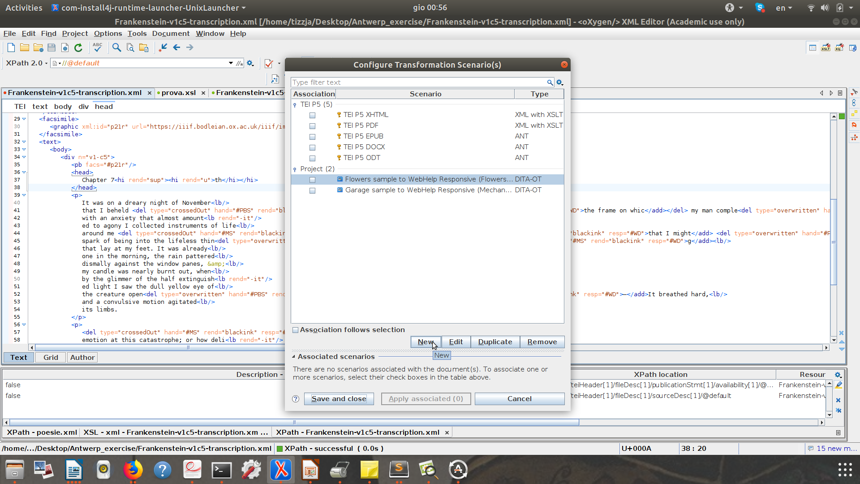
Task: Click the Edit scenario button
Action: click(x=456, y=342)
